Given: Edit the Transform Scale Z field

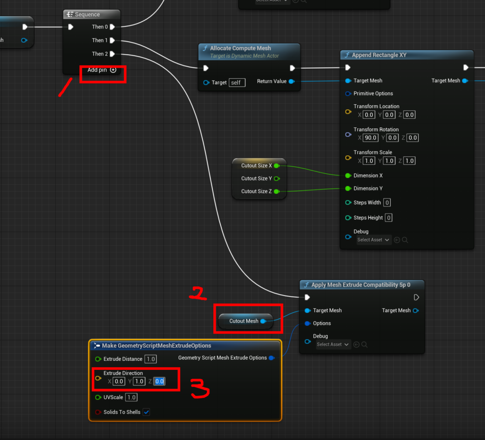Looking at the screenshot, I should [410, 161].
